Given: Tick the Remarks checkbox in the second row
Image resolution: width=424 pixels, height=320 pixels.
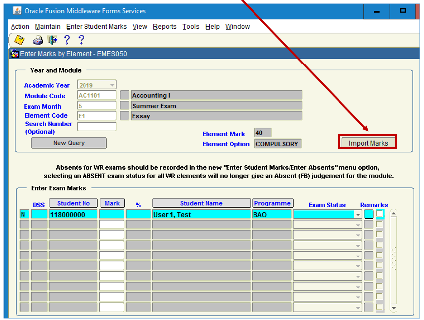Looking at the screenshot, I should 380,225.
